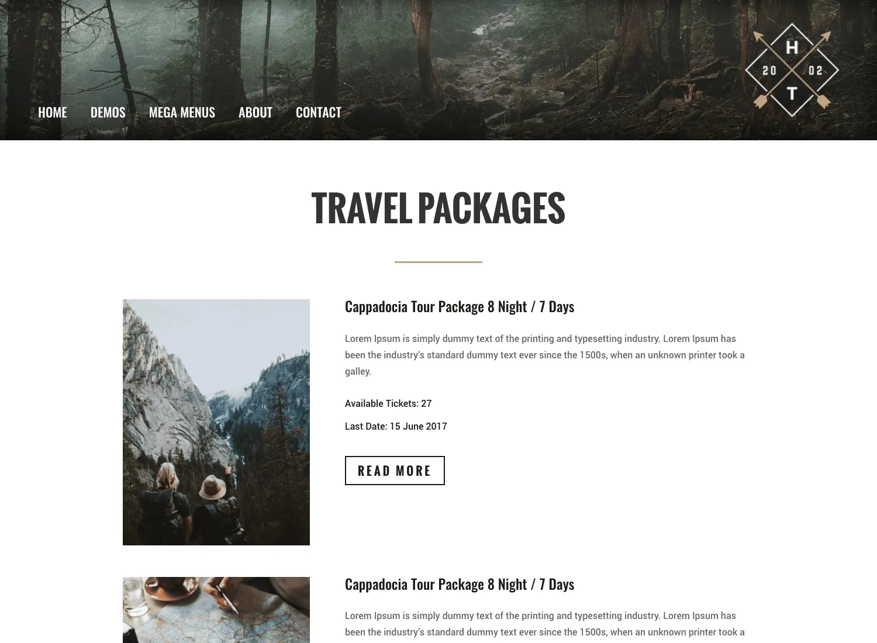877x643 pixels.
Task: Click the Last Date: 15 June 2017 text
Action: click(x=396, y=426)
